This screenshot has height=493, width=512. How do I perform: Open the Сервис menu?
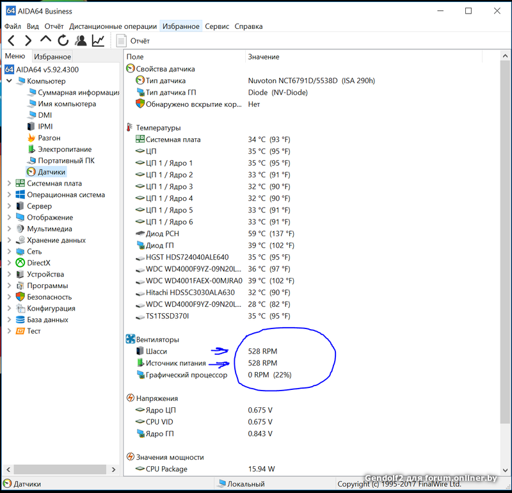[217, 26]
